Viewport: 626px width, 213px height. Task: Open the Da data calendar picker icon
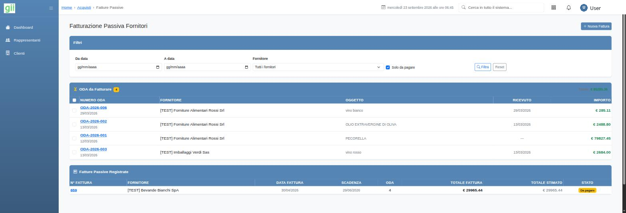click(157, 67)
